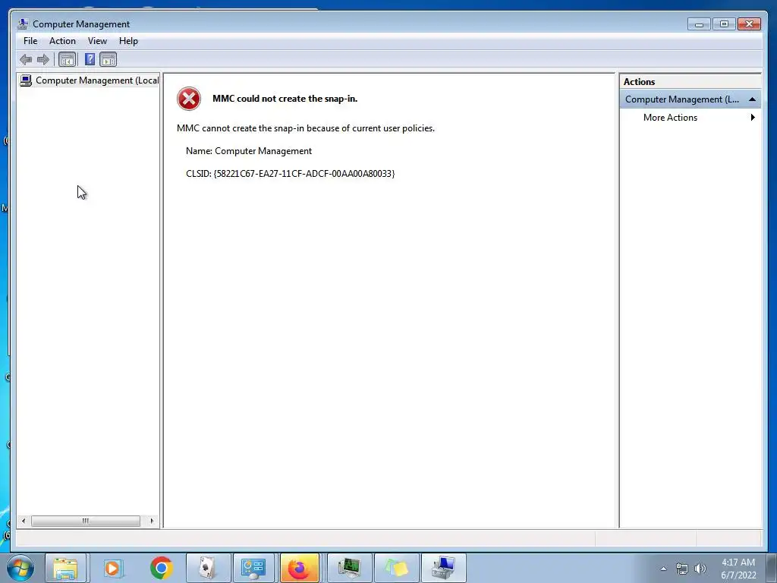Show hidden system tray icons
Screen dimensions: 777x583
[663, 569]
